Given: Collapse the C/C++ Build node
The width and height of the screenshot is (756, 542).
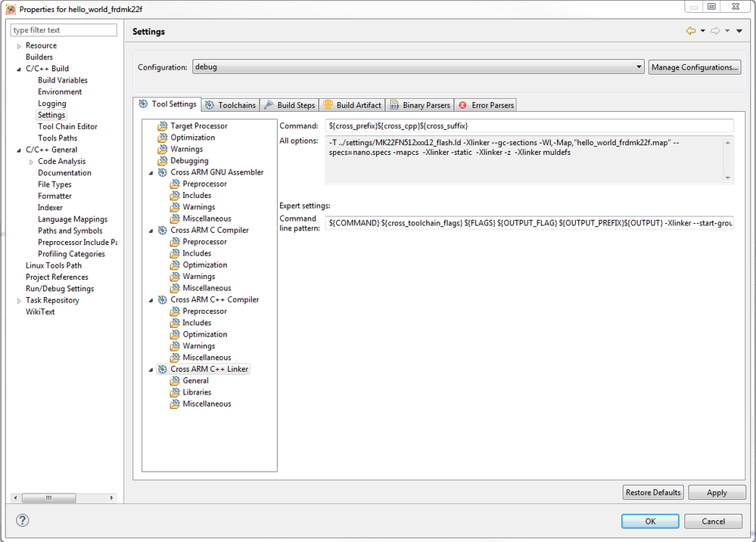Looking at the screenshot, I should [x=19, y=70].
